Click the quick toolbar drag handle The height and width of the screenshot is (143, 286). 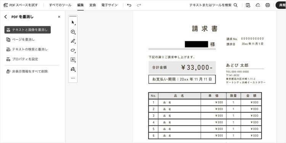pos(73,16)
